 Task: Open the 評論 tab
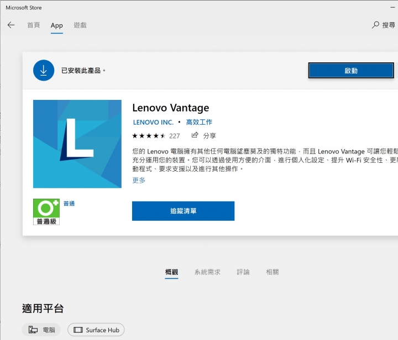[x=243, y=272]
